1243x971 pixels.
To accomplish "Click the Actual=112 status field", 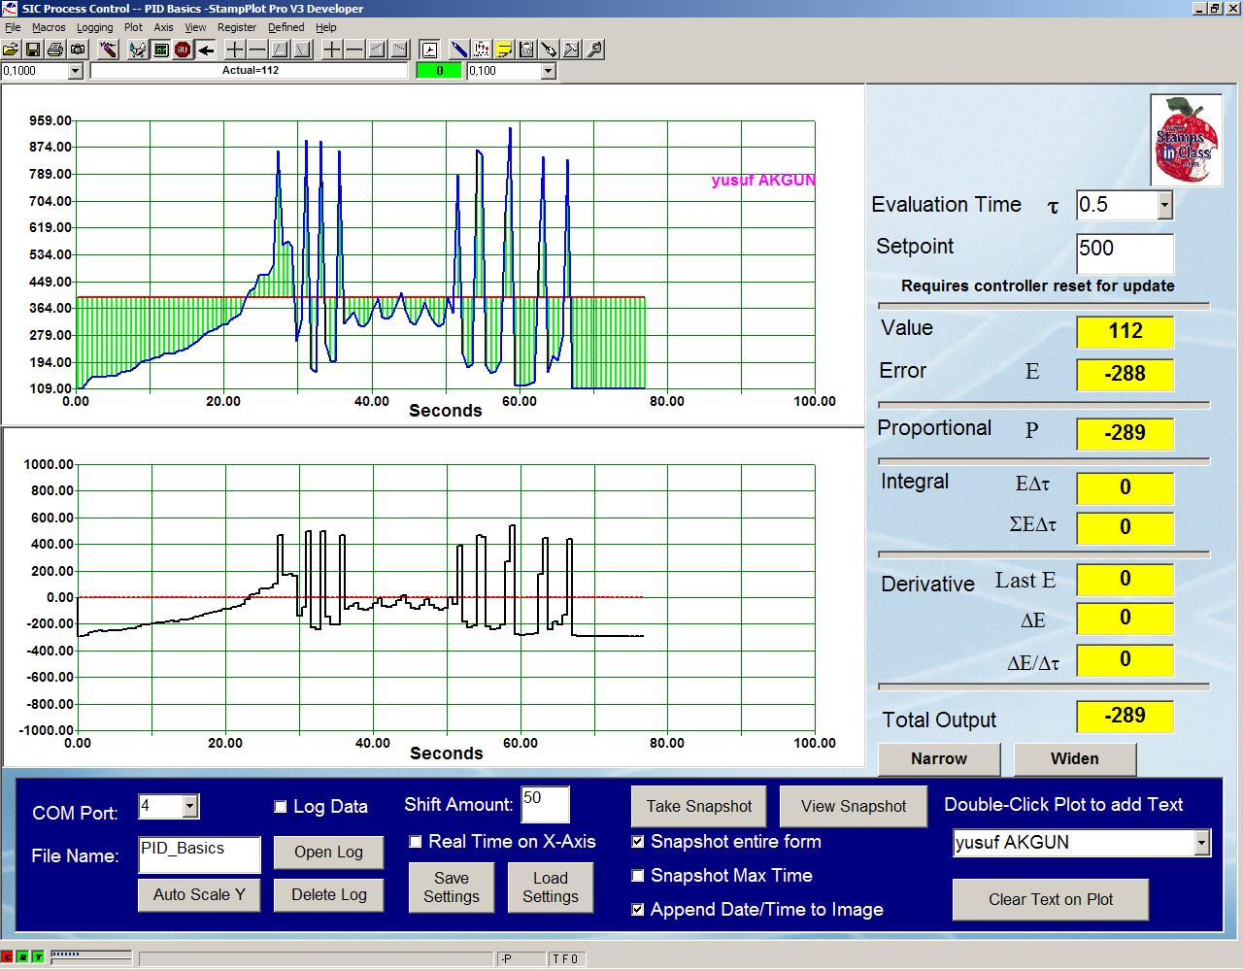I will coord(250,71).
